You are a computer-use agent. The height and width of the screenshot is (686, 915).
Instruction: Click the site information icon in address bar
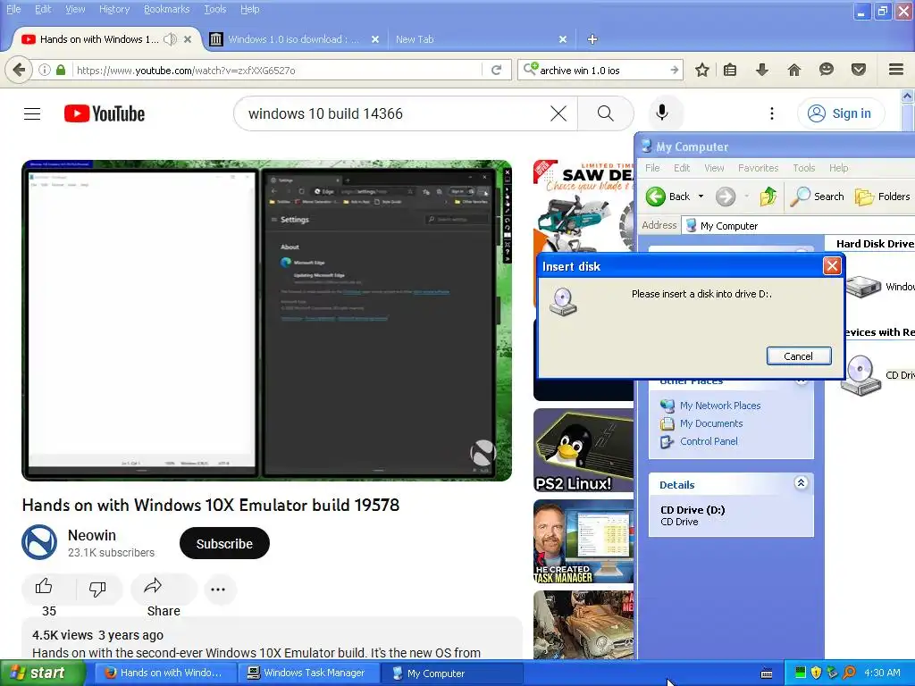(x=45, y=70)
